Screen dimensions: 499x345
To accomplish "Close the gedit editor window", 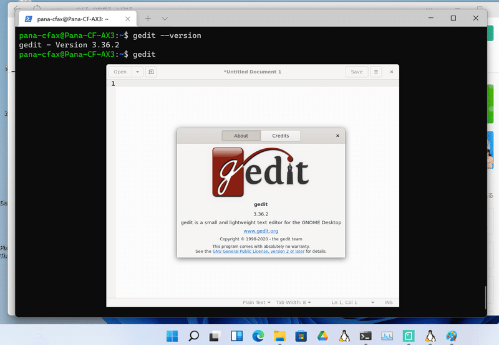I will click(392, 72).
